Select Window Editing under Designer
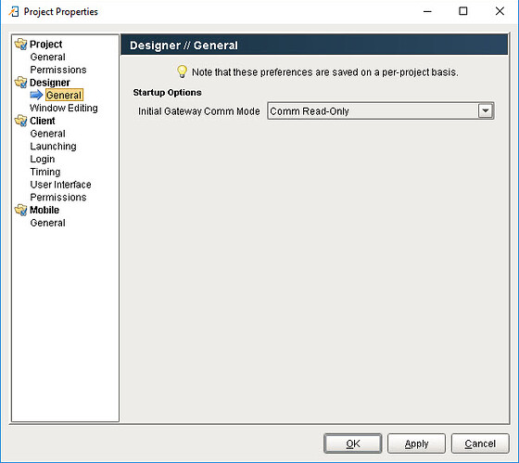 (x=64, y=108)
